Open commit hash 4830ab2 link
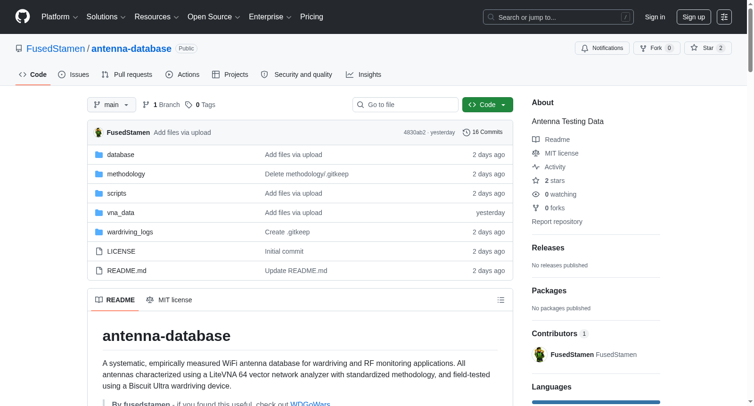The width and height of the screenshot is (754, 406). (415, 133)
